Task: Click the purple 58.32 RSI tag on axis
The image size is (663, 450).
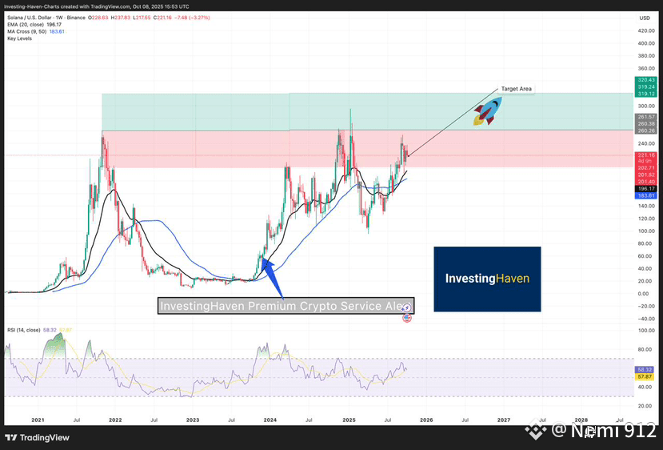Action: click(x=645, y=370)
